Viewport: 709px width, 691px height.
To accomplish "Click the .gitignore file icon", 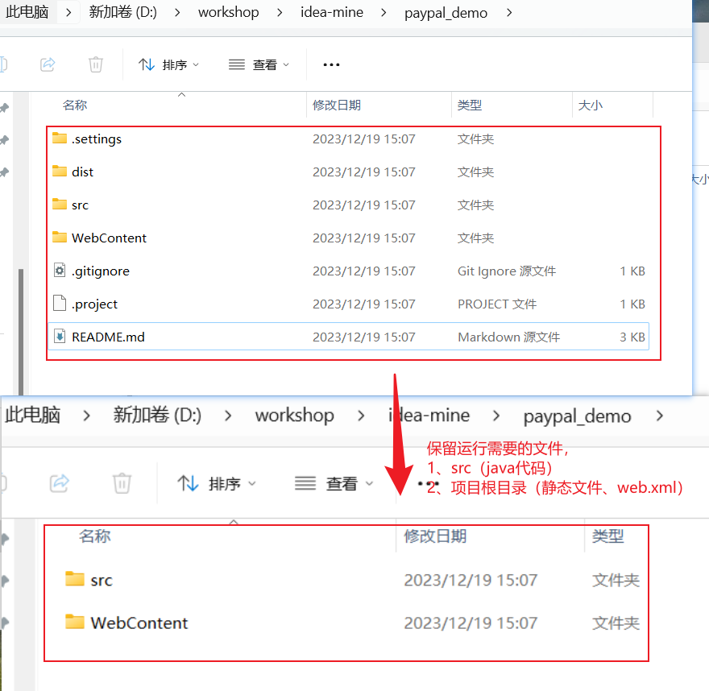I will 60,271.
